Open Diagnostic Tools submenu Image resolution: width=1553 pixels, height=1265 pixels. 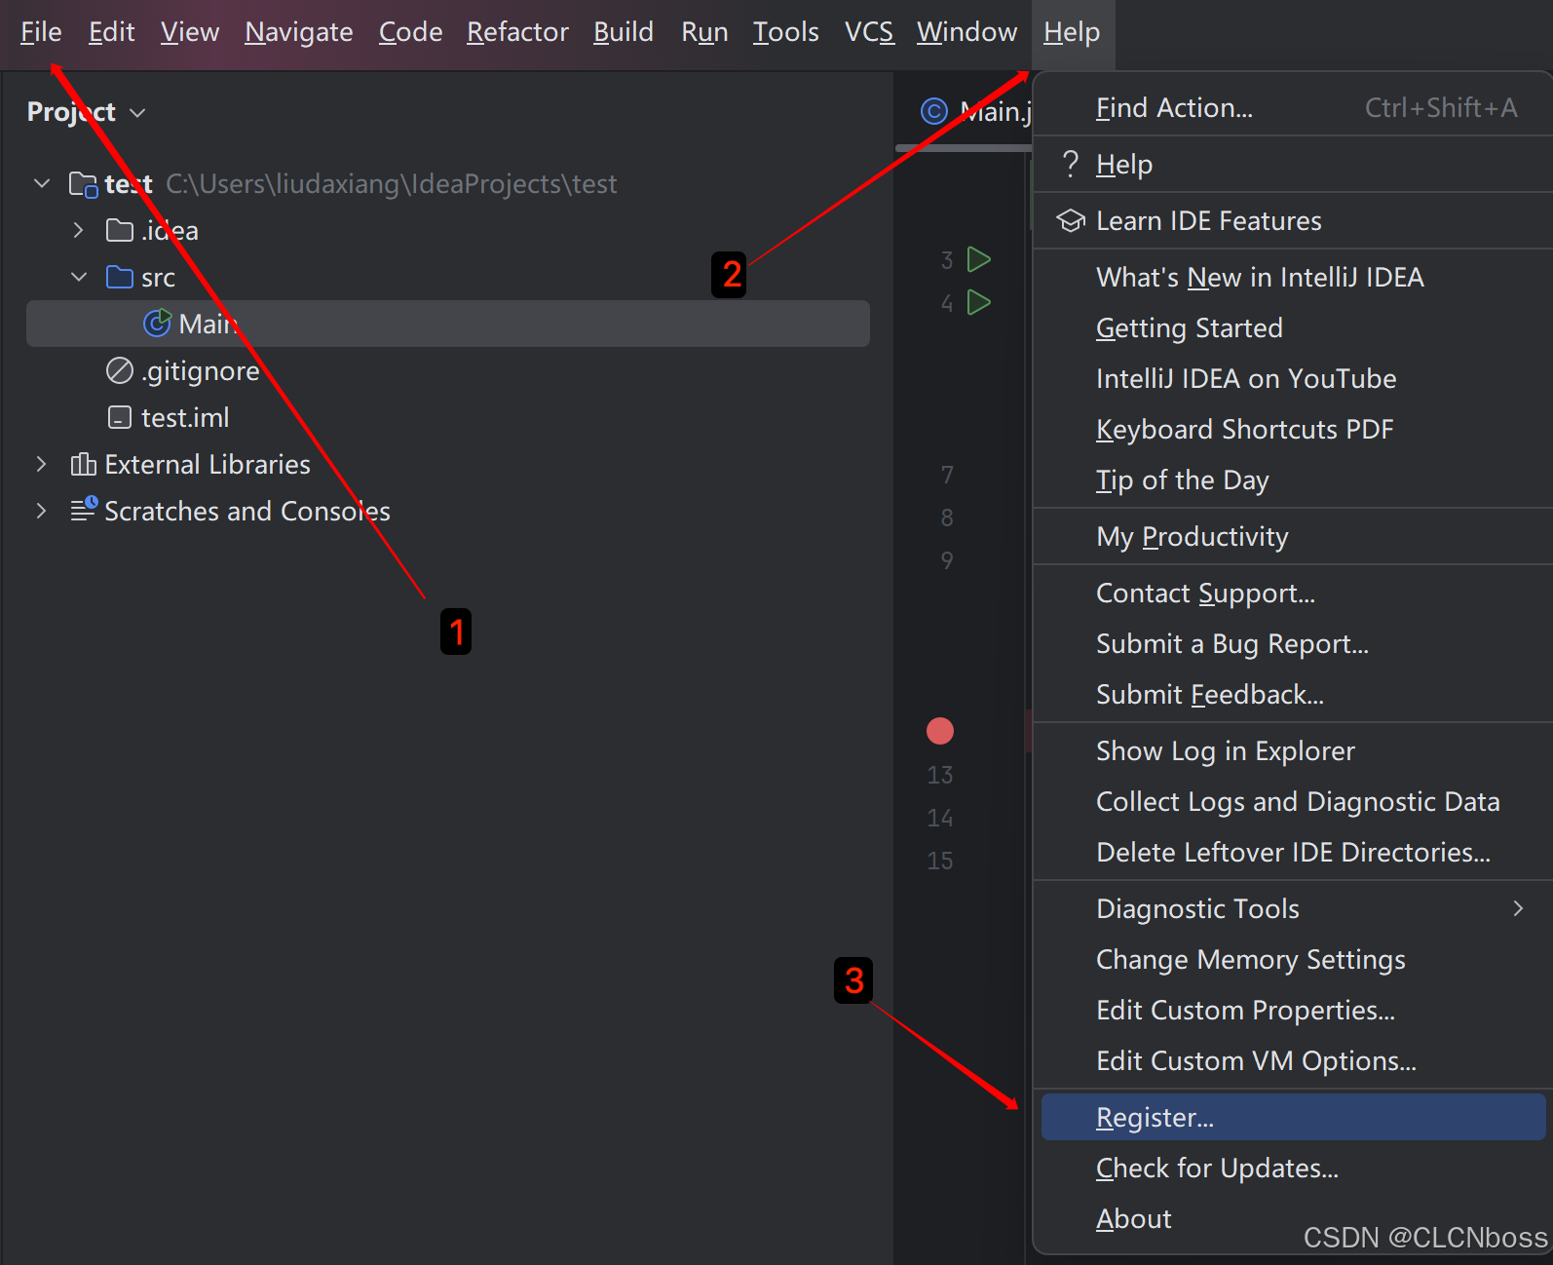pyautogui.click(x=1293, y=908)
